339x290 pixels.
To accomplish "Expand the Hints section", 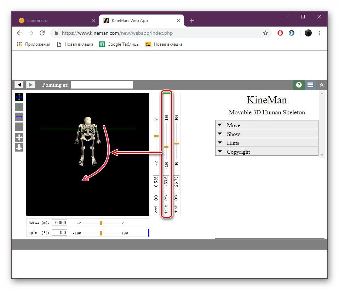I will [266, 143].
